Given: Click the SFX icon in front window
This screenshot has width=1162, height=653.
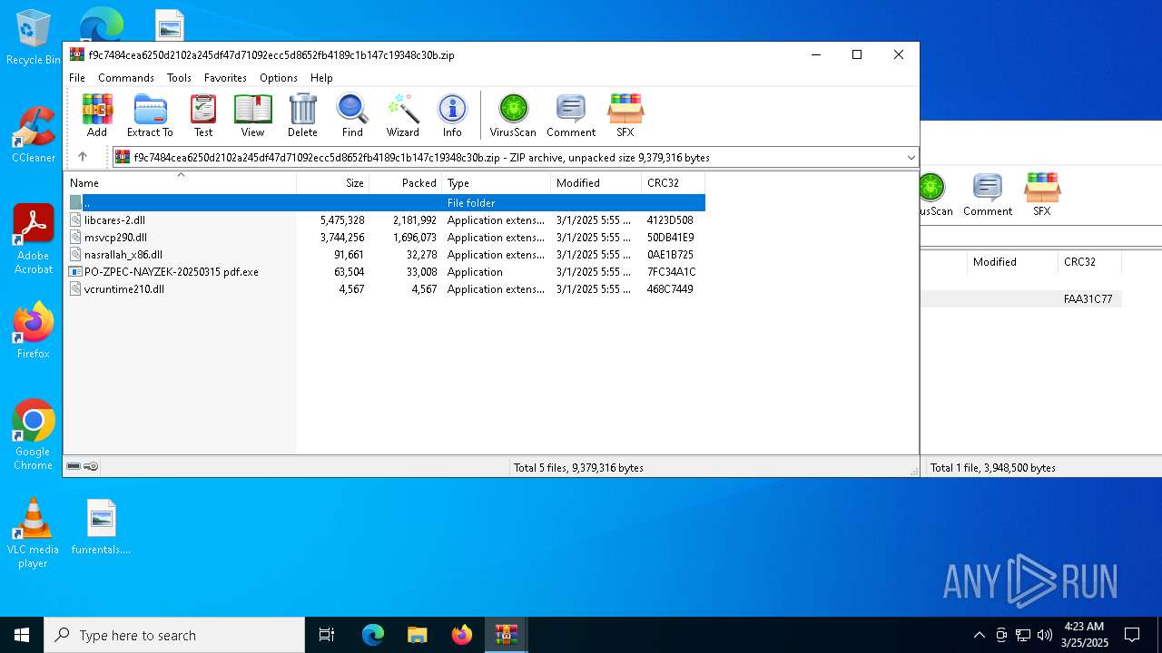Looking at the screenshot, I should coord(625,115).
